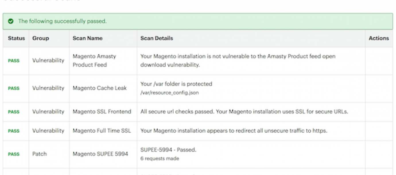The width and height of the screenshot is (396, 175).
Task: Select the Magento SSL Frontend scan name
Action: click(x=102, y=112)
